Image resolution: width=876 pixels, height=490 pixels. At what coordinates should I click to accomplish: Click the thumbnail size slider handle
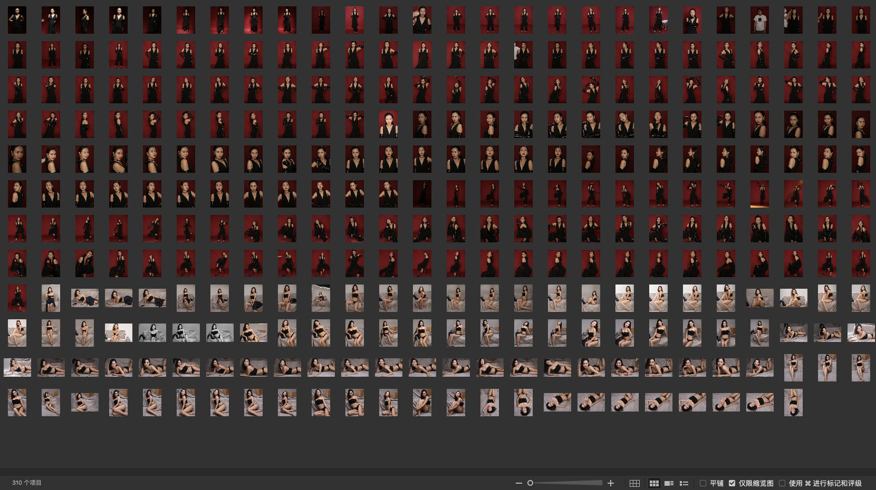point(530,483)
